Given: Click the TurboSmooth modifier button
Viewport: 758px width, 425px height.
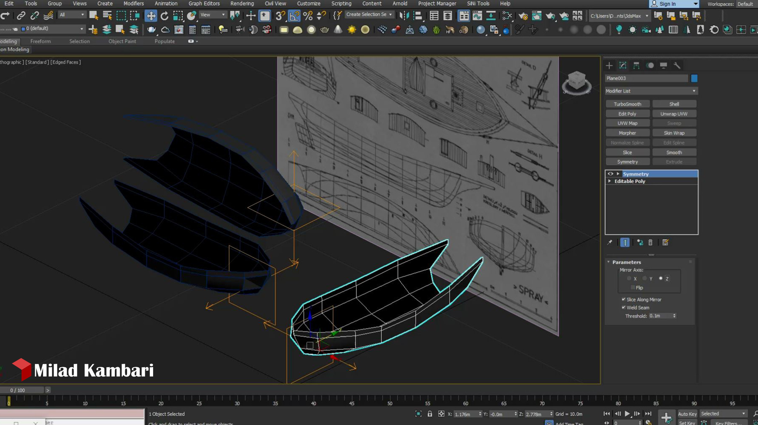Looking at the screenshot, I should (627, 104).
